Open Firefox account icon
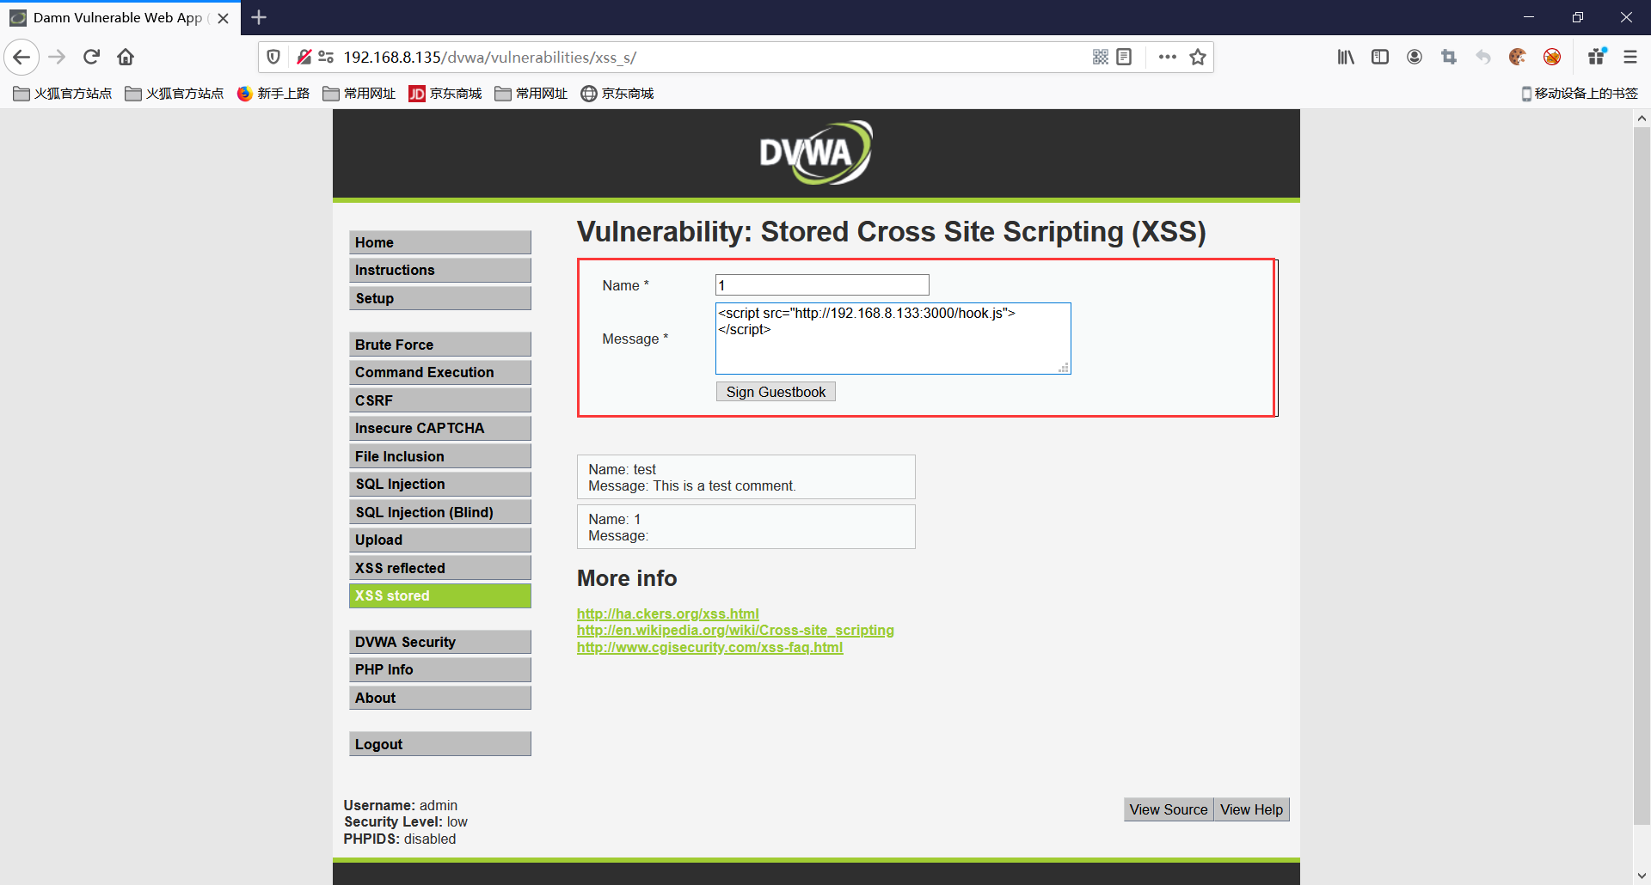The height and width of the screenshot is (885, 1651). point(1415,57)
